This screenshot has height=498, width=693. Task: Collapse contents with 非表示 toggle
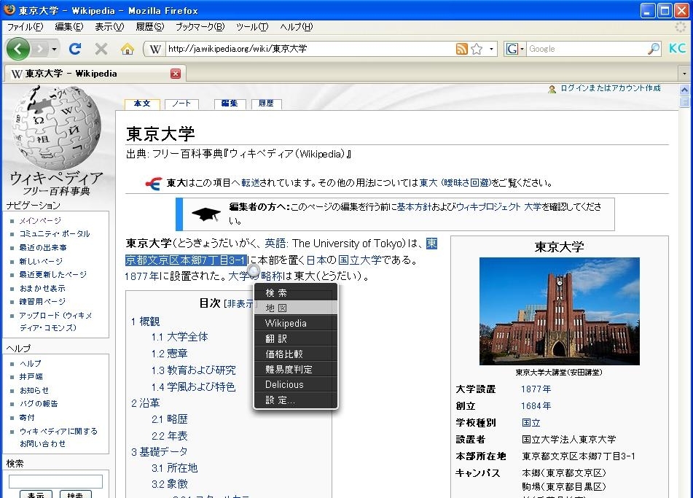240,304
